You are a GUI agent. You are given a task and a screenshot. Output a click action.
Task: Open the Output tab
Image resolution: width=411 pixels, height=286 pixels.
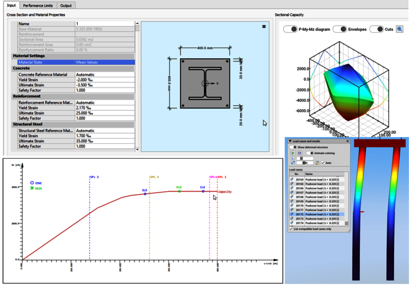(66, 5)
